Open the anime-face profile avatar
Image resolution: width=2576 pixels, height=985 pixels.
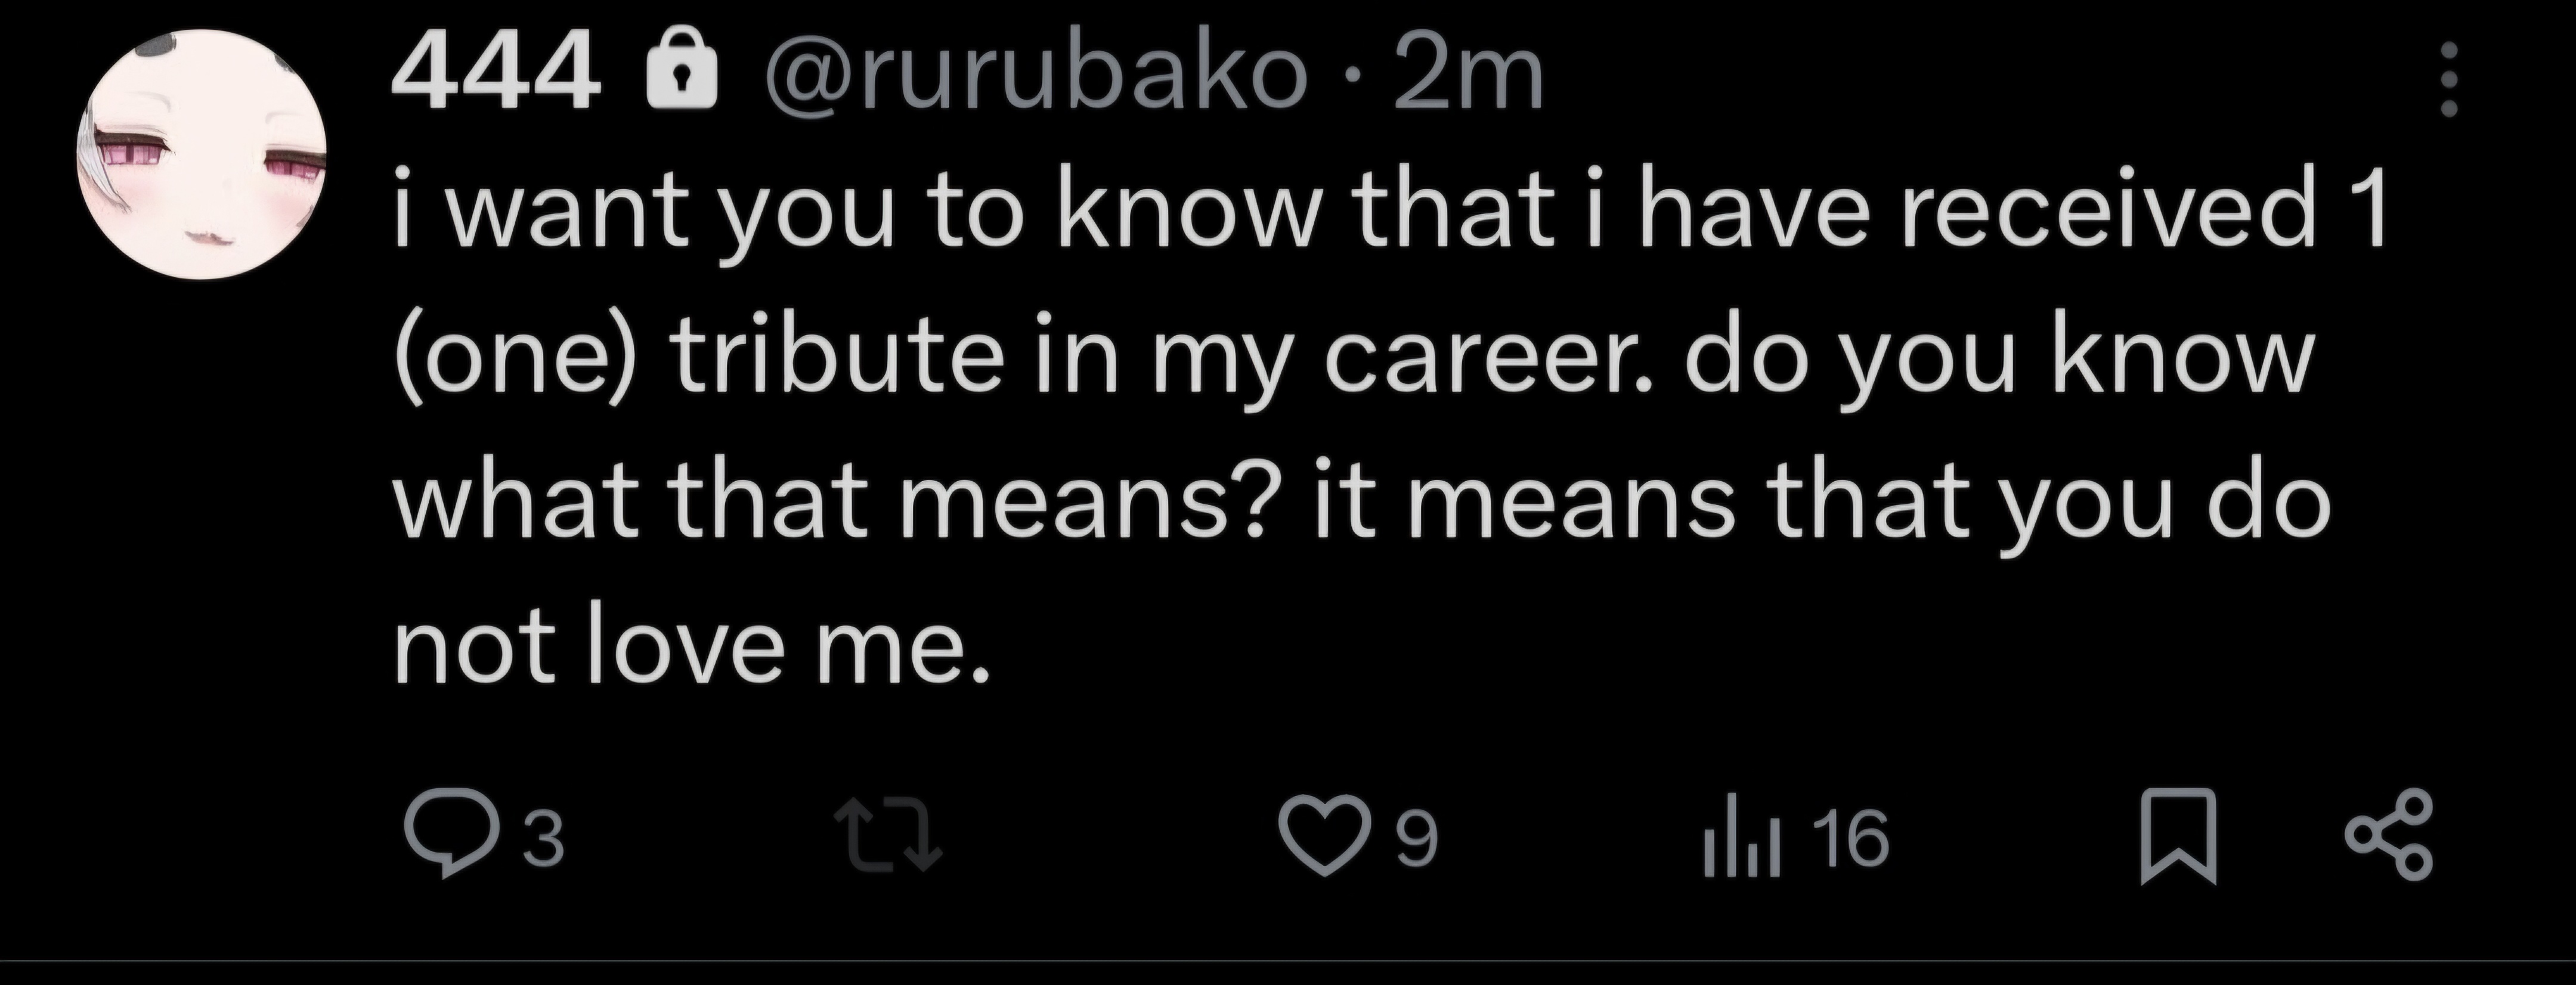[x=203, y=154]
